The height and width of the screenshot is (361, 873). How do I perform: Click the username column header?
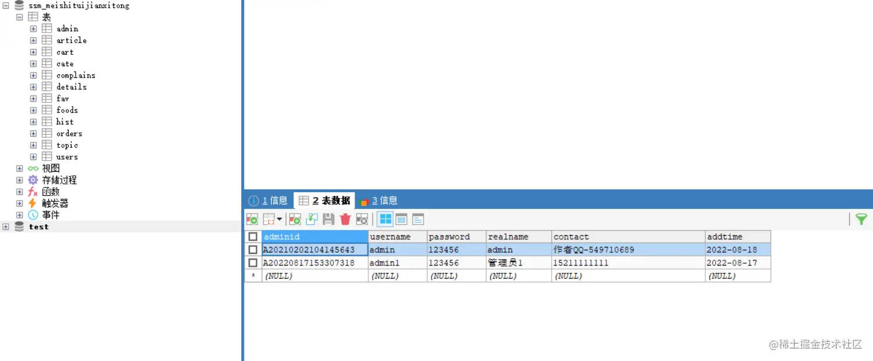click(398, 236)
